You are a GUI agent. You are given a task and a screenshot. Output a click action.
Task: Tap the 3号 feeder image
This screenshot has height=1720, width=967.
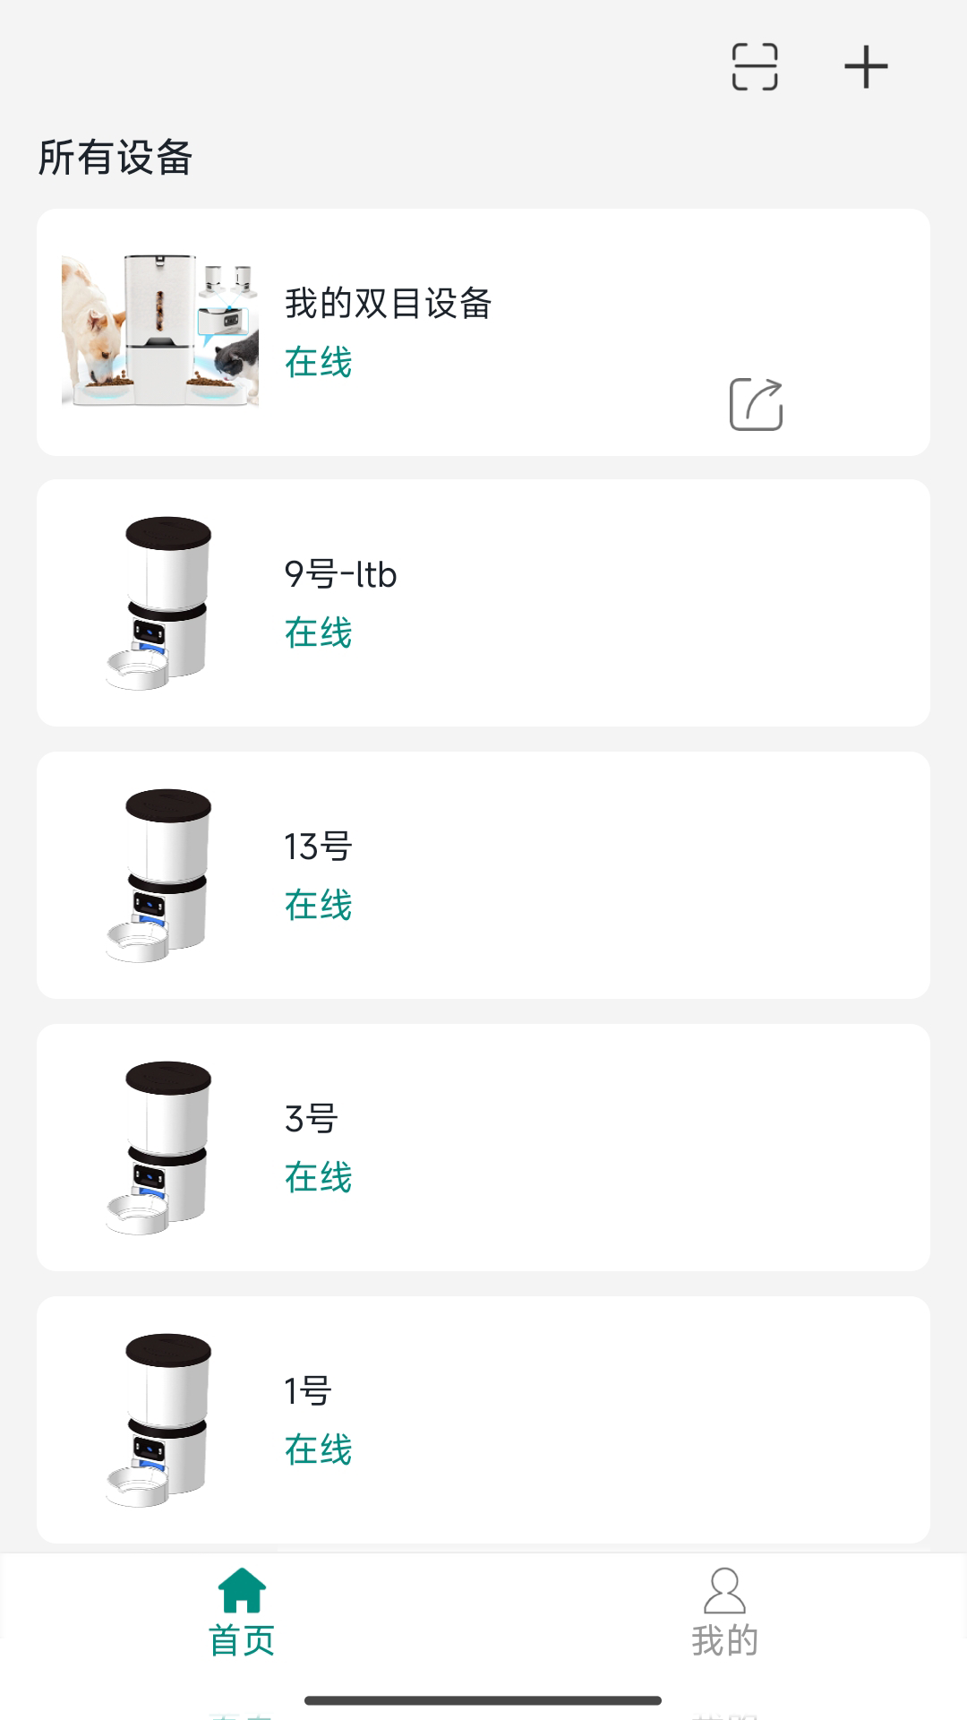tap(160, 1148)
